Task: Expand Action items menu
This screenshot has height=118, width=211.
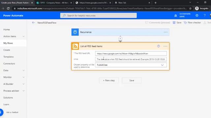Action: [23, 36]
